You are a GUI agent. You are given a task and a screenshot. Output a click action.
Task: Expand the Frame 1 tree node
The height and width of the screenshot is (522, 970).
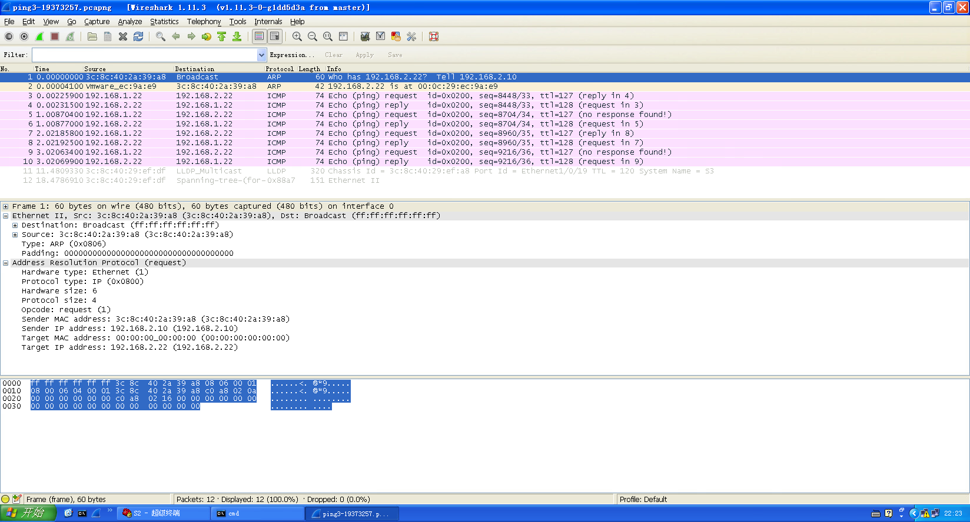coord(5,206)
